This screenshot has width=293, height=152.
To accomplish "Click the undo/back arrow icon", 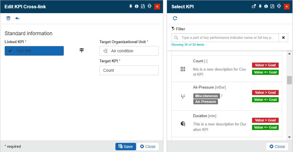I will (x=17, y=18).
